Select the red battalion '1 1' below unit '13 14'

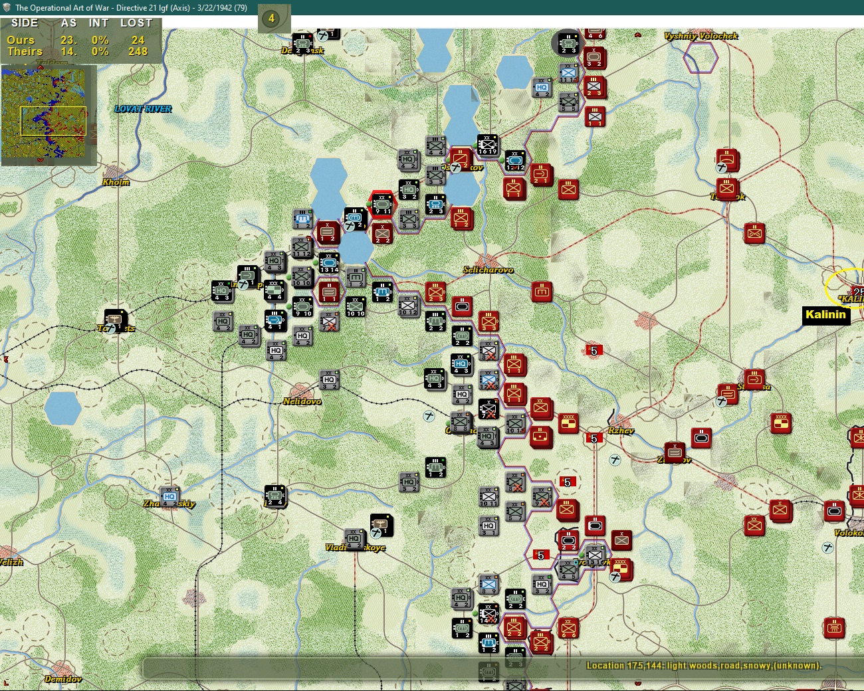click(329, 292)
